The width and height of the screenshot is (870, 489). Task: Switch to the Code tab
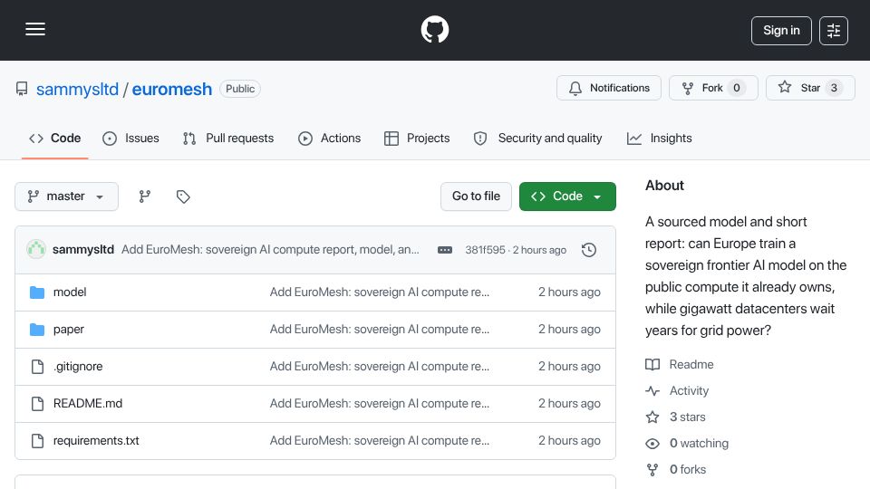(55, 138)
